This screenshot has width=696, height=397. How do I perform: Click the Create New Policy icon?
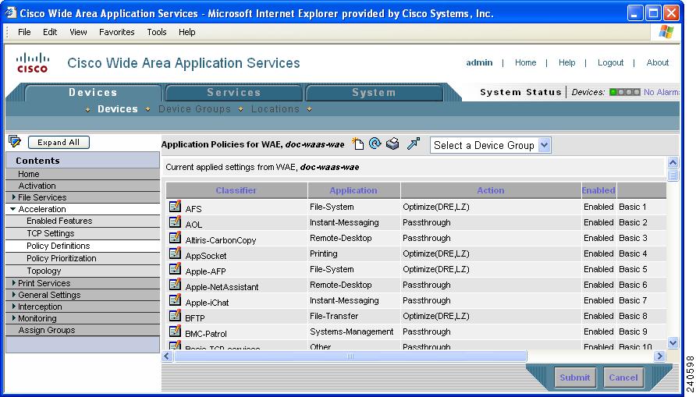click(358, 144)
